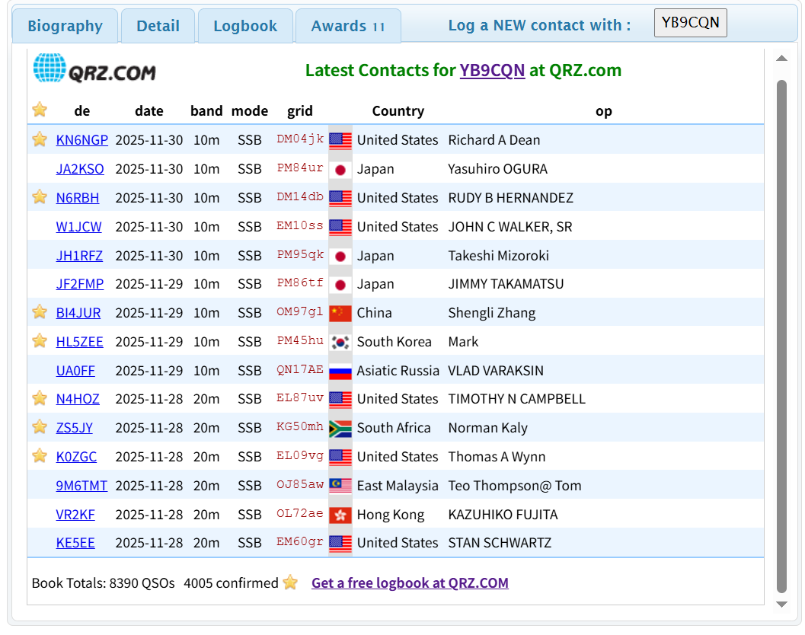Click the Hong Kong flag icon
This screenshot has height=635, width=805.
coord(340,515)
